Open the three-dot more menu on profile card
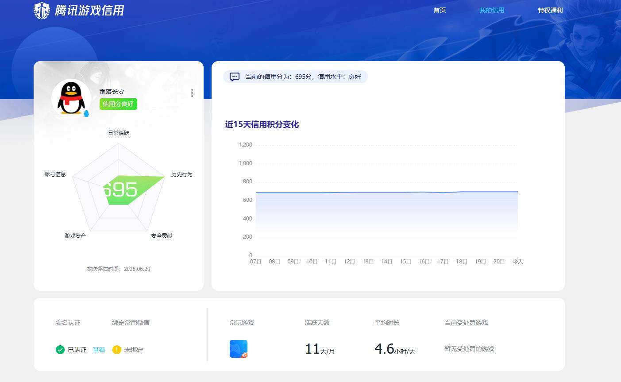 [x=192, y=93]
